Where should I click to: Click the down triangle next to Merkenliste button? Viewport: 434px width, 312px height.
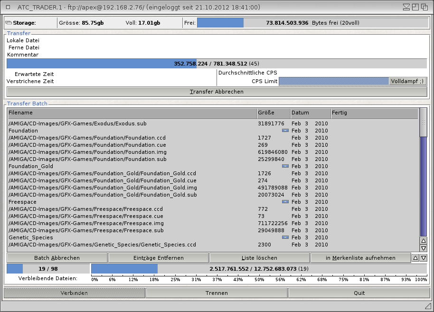pos(424,258)
